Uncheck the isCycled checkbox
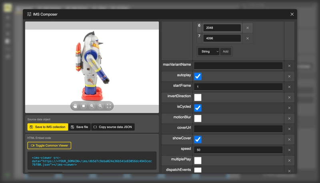This screenshot has height=183, width=320. click(x=198, y=108)
